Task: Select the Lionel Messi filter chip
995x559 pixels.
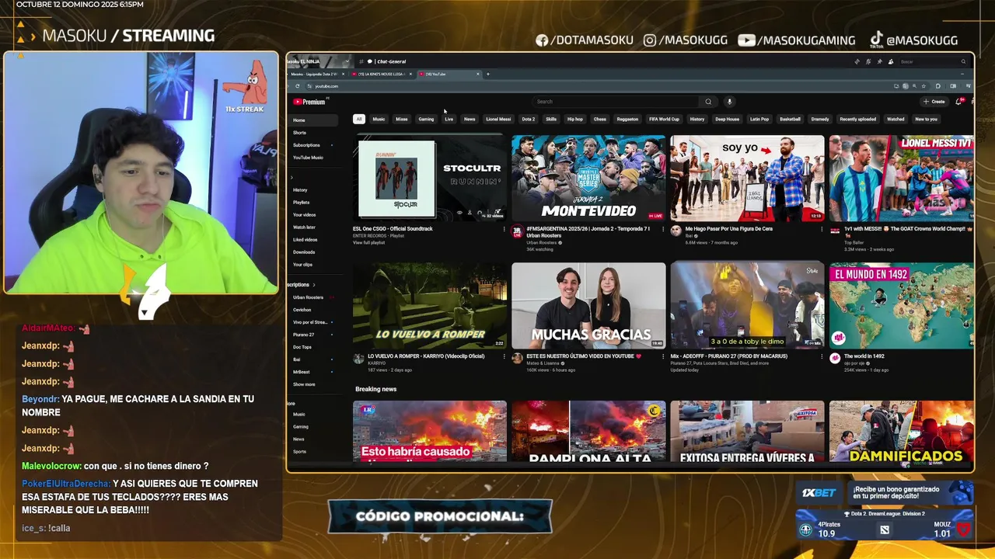Action: point(498,119)
